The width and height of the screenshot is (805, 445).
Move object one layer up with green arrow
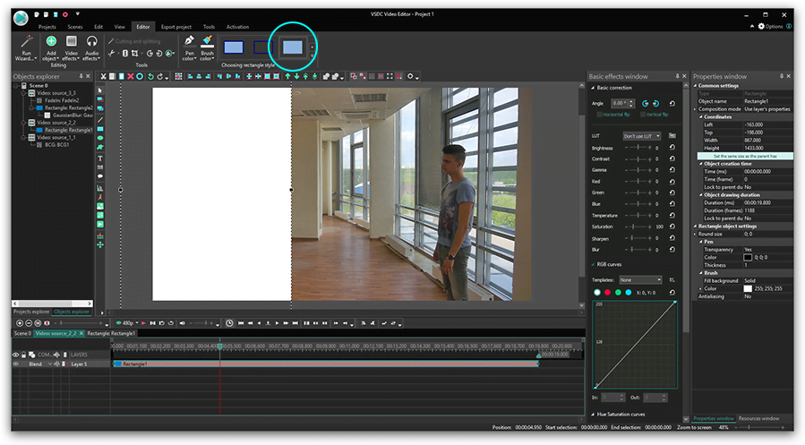[x=287, y=76]
